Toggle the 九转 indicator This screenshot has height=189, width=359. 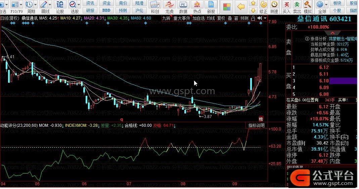[167, 18]
